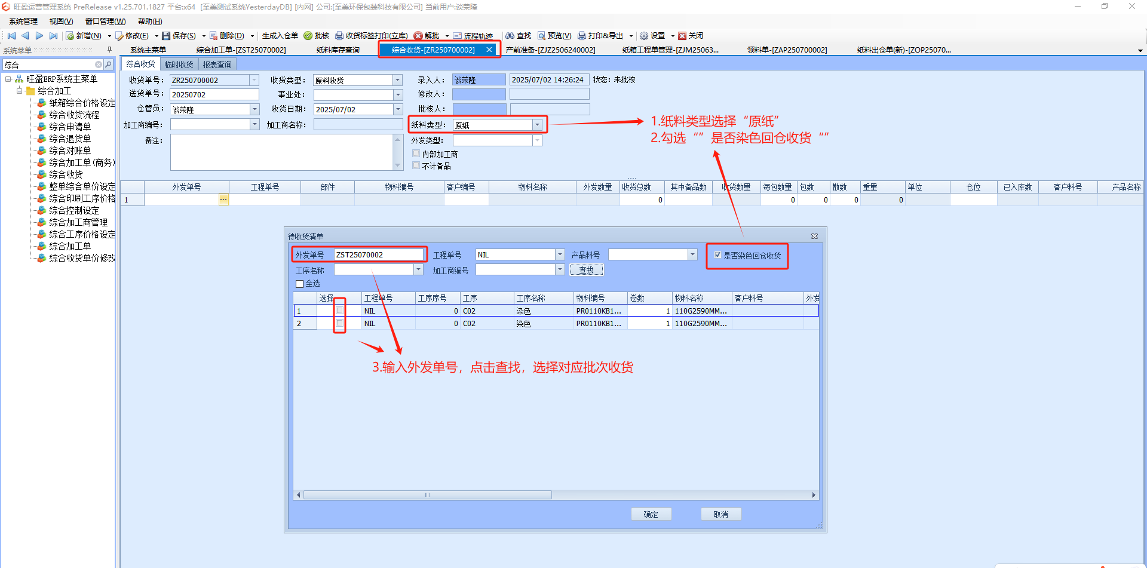Viewport: 1147px width, 568px height.
Task: Switch to the 临时收货 tab
Action: pos(179,65)
